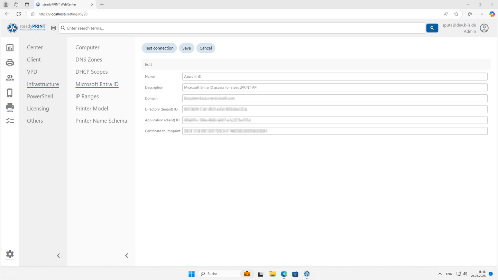Open the Windows Start menu
Screen dimensions: 498x280
192,274
